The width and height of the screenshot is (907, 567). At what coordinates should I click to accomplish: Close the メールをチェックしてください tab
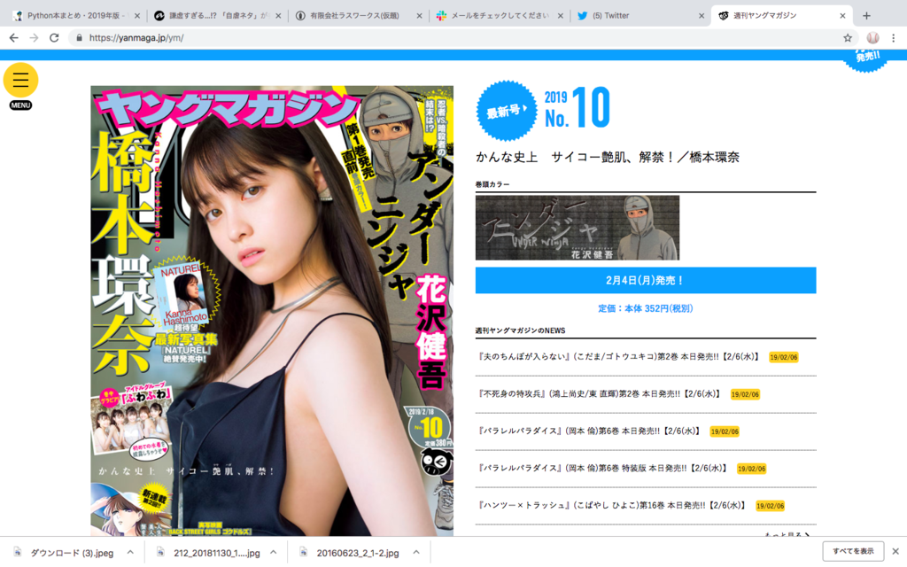560,16
